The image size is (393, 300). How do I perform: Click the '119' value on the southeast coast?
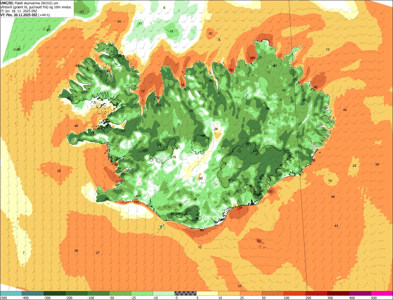[x=239, y=208]
